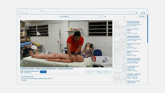Open SINAIS VITAIS - RESPIRAÇÃO suggested video
165x93 pixels.
coord(128,61)
